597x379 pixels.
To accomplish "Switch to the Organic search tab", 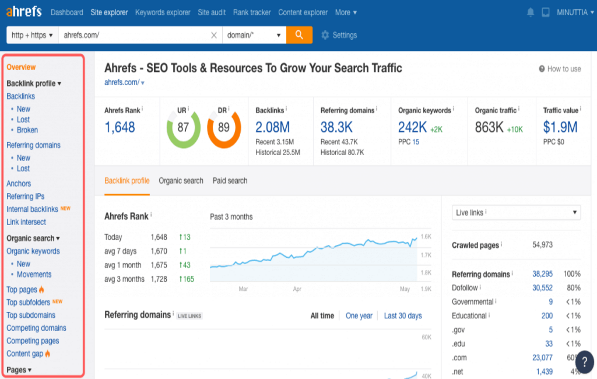I will coord(181,181).
